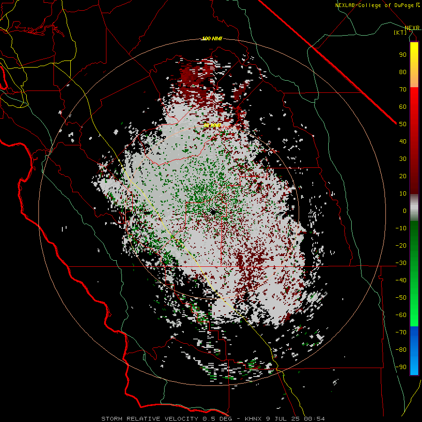Click the -50 scale value
The width and height of the screenshot is (422, 422).
coord(401,298)
